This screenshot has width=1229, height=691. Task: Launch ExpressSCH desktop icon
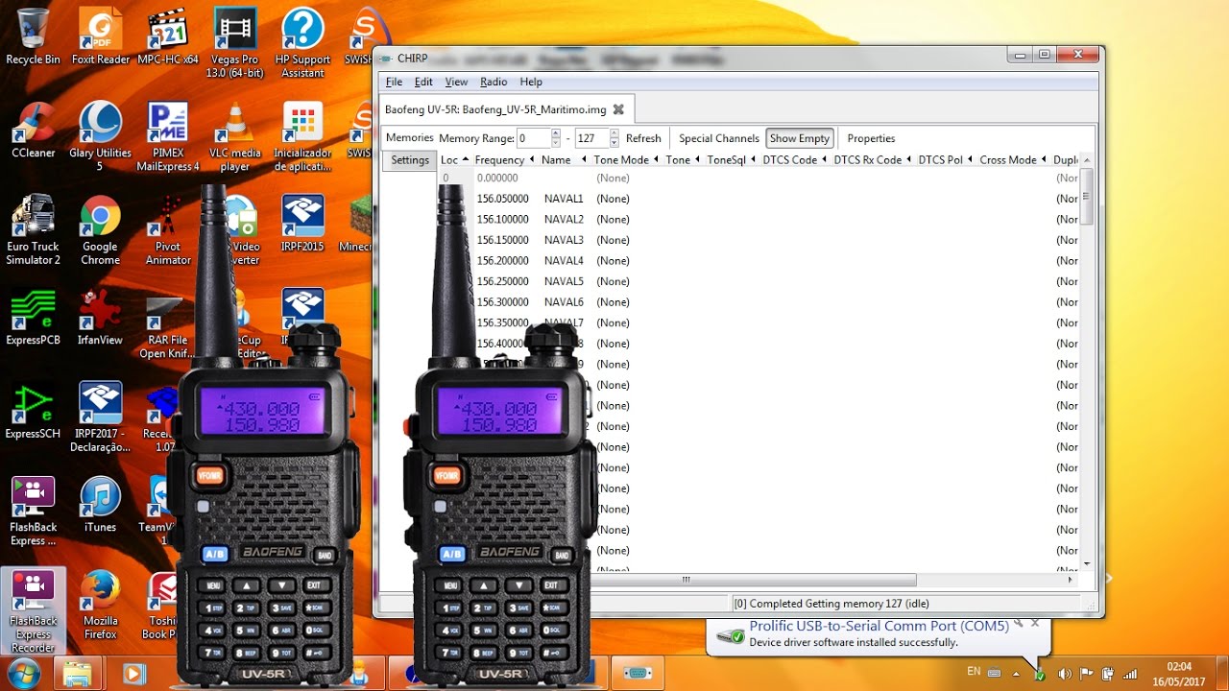pos(33,411)
